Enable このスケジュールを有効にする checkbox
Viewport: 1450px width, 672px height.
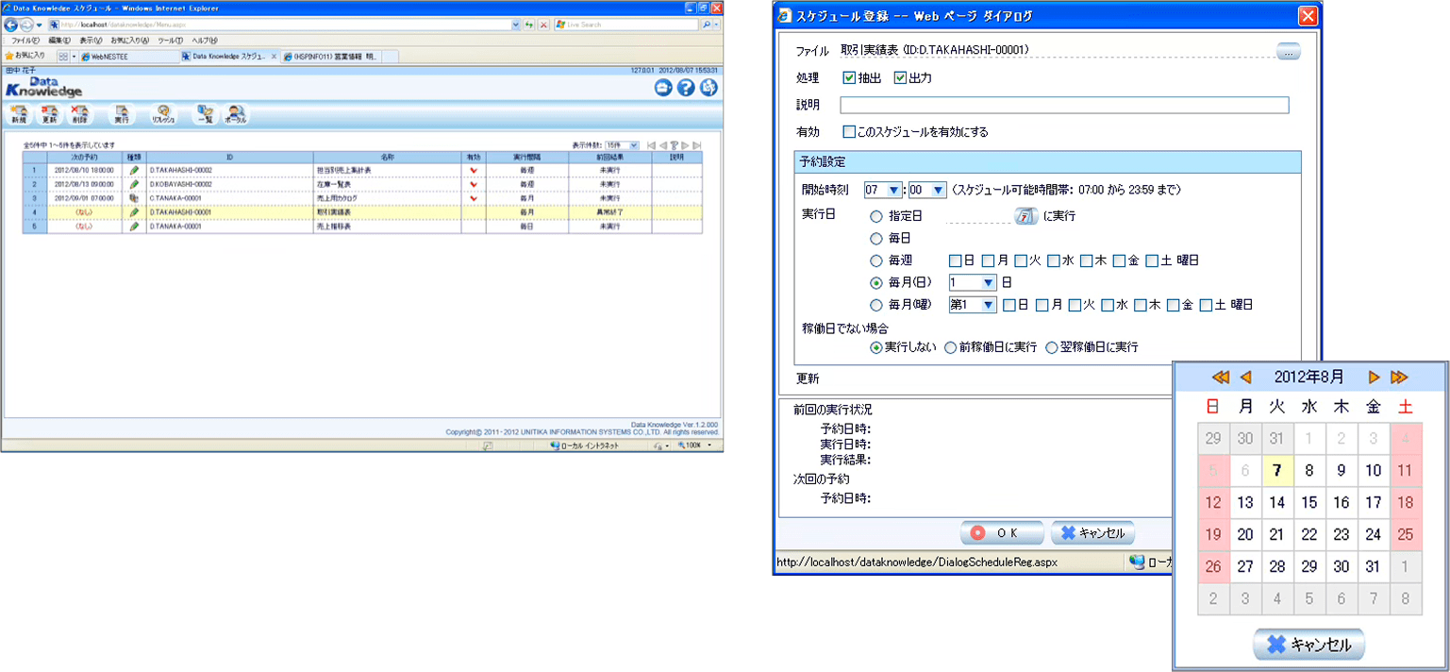(x=849, y=132)
